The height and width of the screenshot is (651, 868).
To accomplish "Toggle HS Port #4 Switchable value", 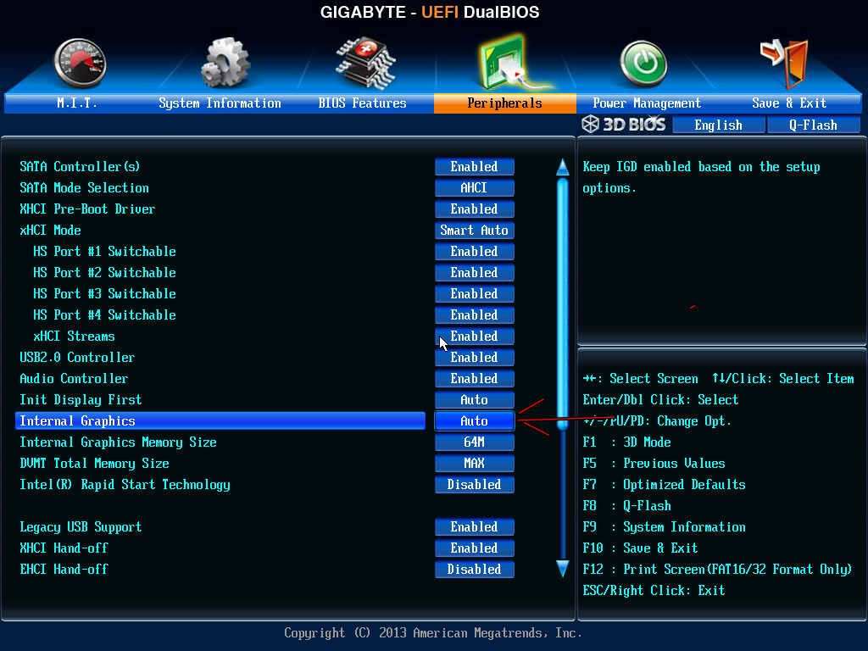I will (x=475, y=315).
